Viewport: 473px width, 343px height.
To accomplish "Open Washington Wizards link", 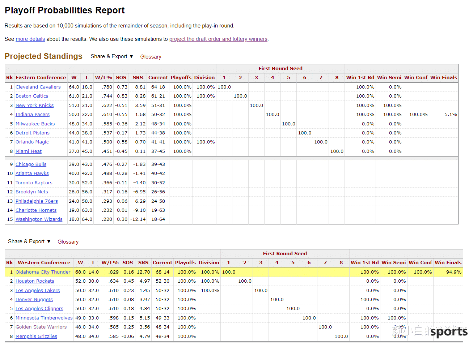I will tap(39, 219).
